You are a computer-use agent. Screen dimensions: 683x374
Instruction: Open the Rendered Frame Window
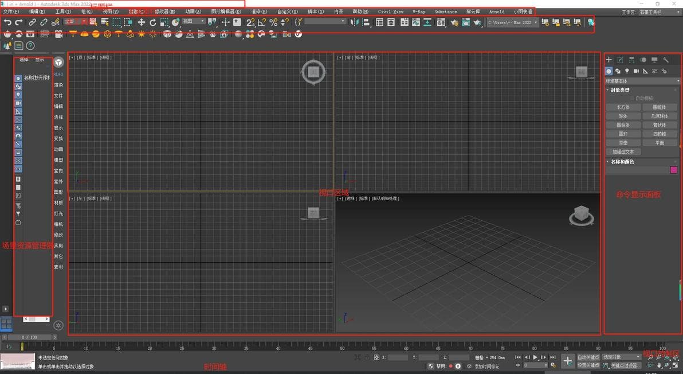tap(466, 22)
